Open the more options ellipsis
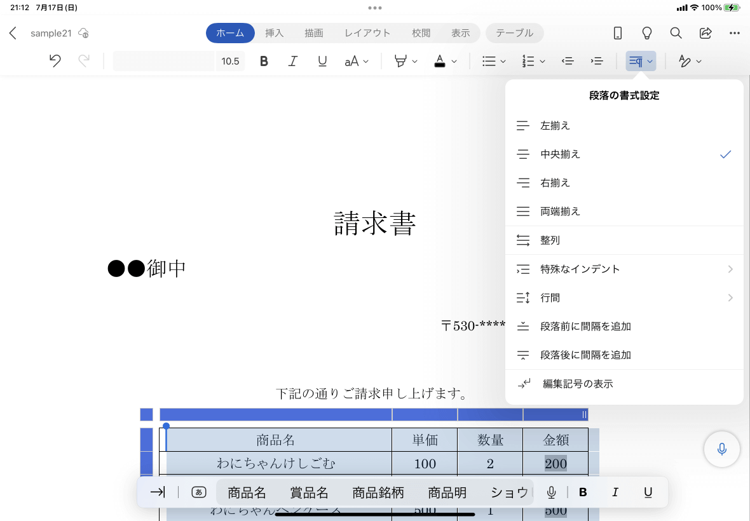 [735, 33]
